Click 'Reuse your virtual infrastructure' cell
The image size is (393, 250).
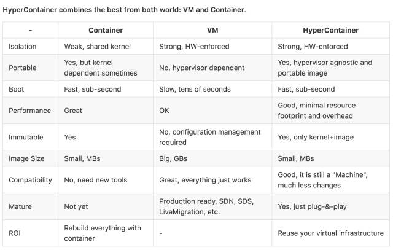[330, 233]
